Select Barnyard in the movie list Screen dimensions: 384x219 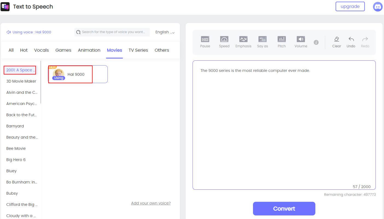pyautogui.click(x=15, y=126)
